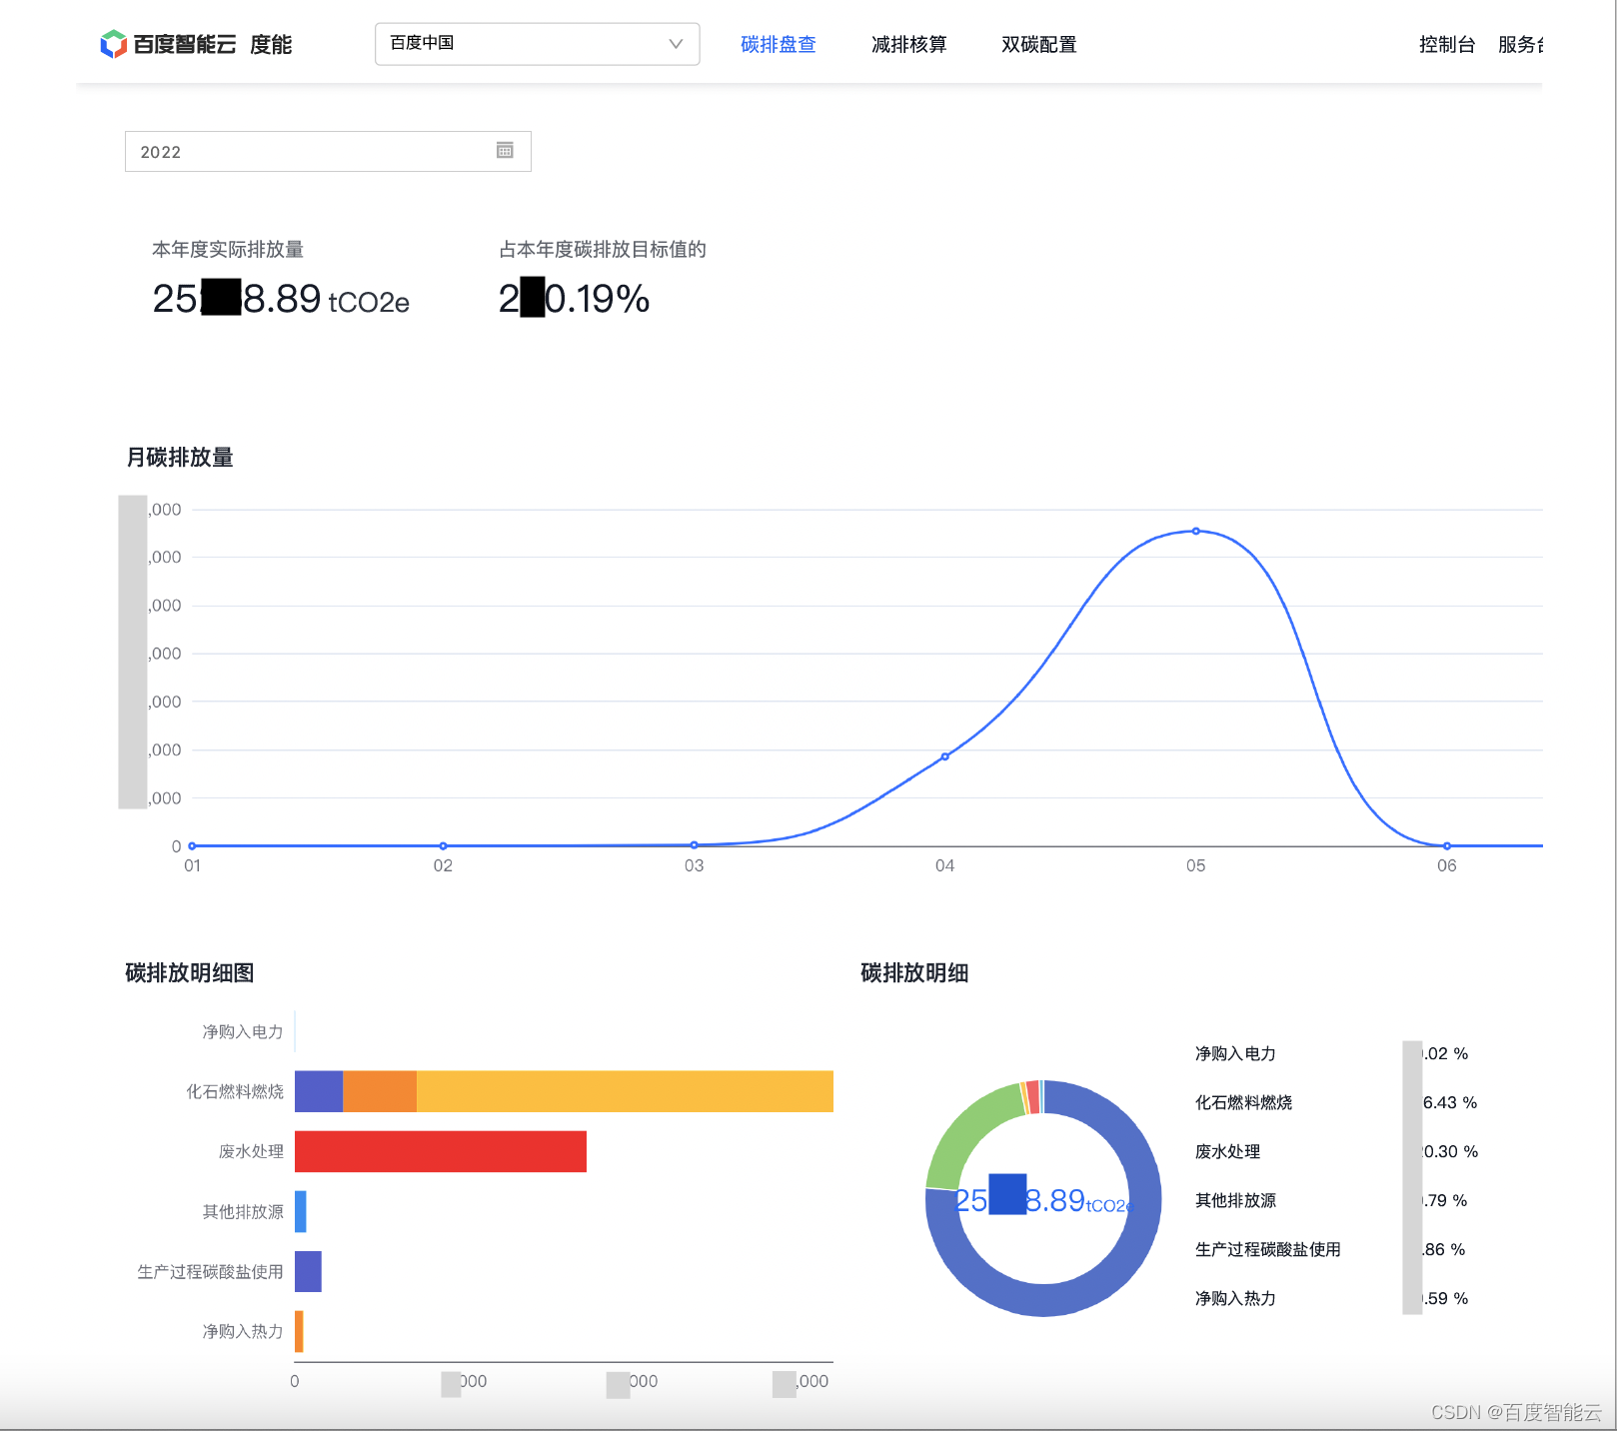
Task: Click the yellow segment of 化石燃料燃烧 bar
Action: pyautogui.click(x=625, y=1091)
